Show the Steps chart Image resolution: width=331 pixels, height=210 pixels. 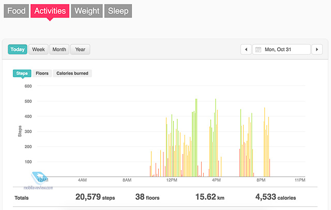22,73
